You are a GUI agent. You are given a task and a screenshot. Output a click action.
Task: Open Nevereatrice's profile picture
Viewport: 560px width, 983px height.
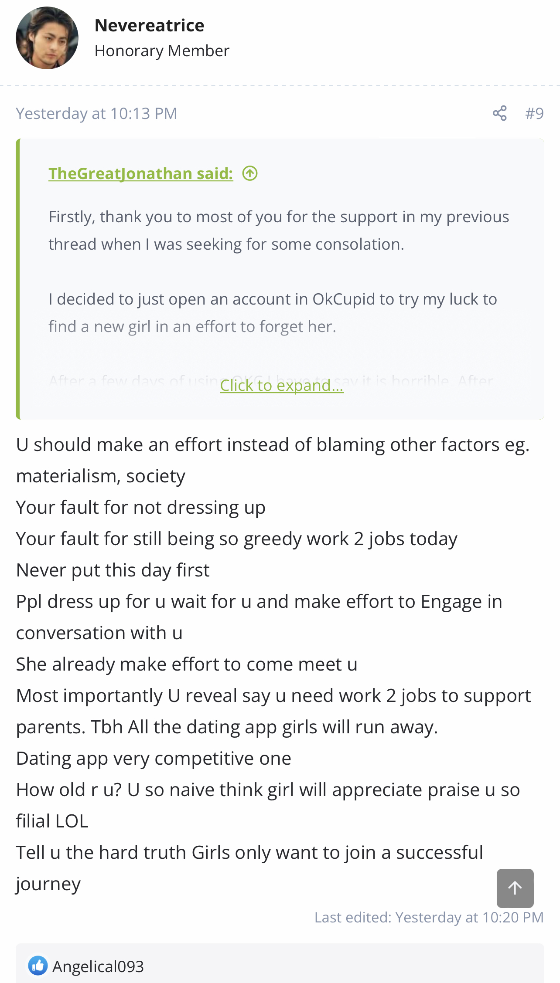pyautogui.click(x=47, y=38)
